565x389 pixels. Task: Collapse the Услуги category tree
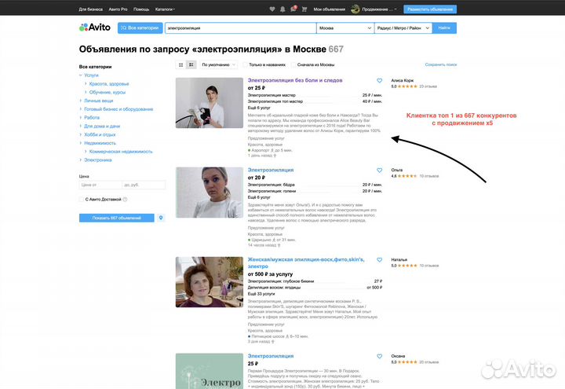pyautogui.click(x=81, y=75)
